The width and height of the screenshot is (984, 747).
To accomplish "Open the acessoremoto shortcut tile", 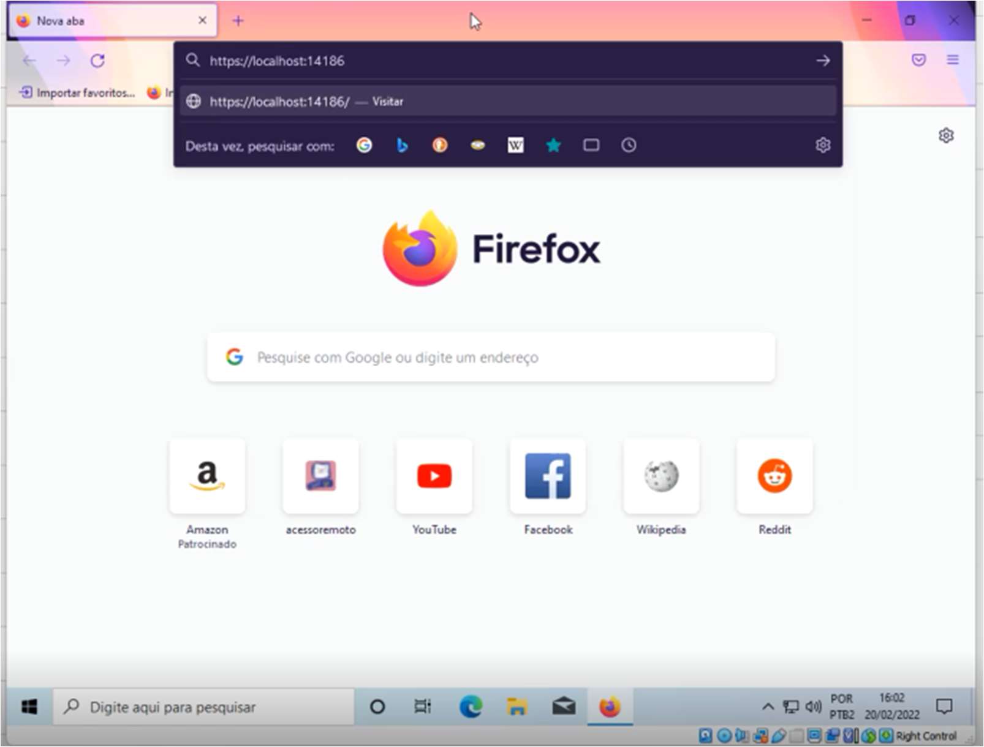I will [320, 476].
